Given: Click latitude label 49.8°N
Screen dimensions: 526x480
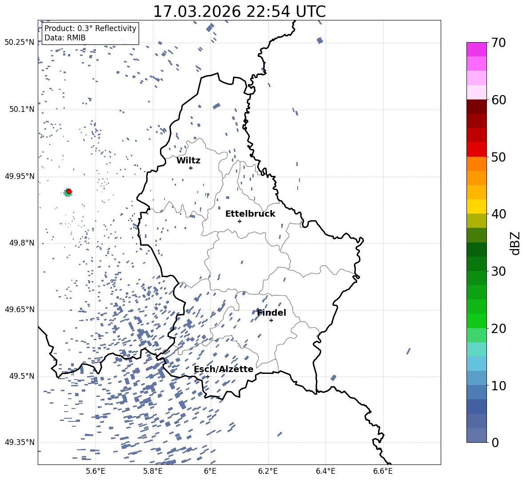Looking at the screenshot, I should click(x=22, y=243).
